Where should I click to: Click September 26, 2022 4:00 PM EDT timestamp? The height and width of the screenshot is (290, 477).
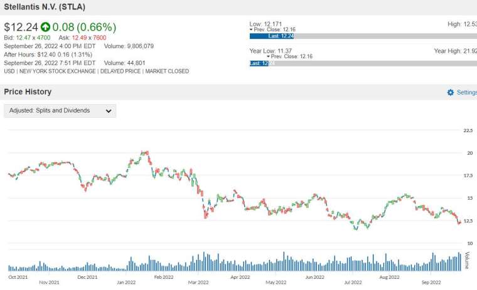click(50, 46)
